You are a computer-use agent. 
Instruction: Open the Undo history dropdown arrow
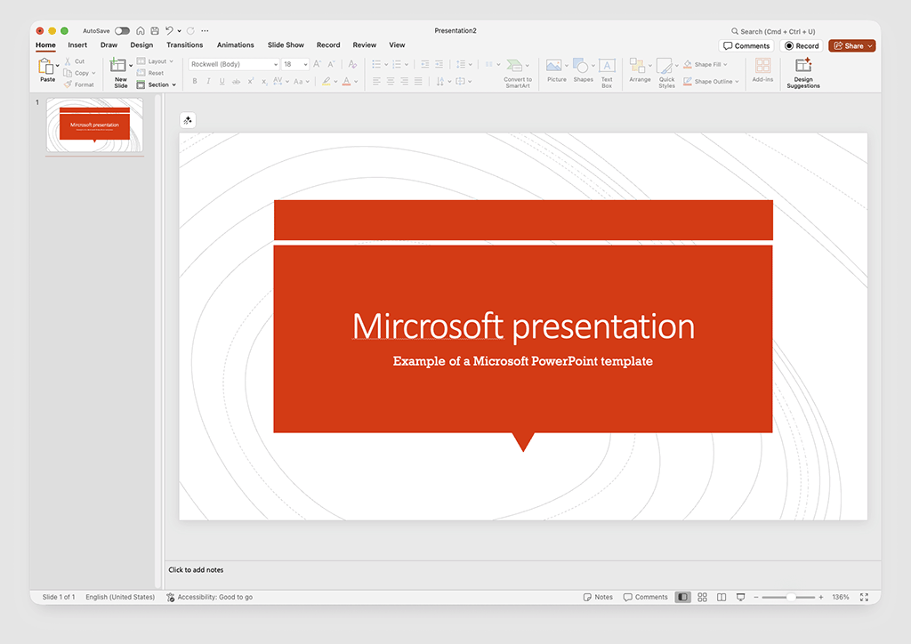(179, 31)
